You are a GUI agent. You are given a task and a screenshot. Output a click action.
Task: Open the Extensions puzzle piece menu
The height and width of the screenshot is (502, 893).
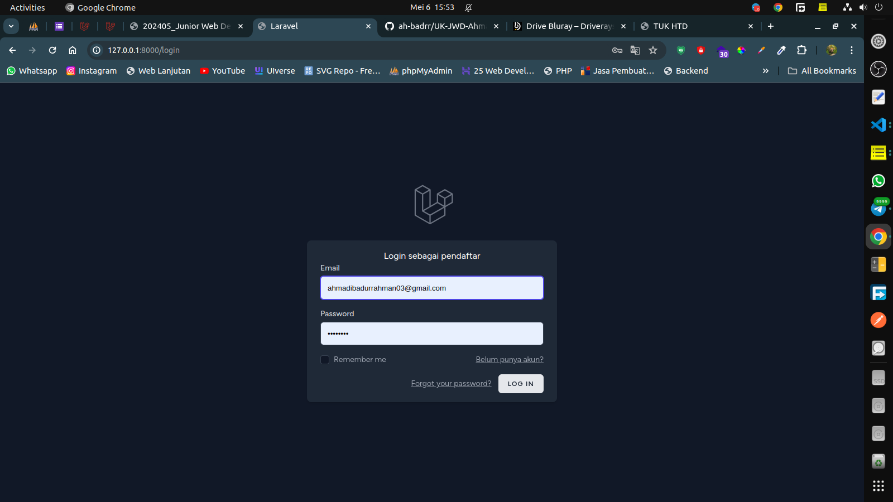[802, 50]
